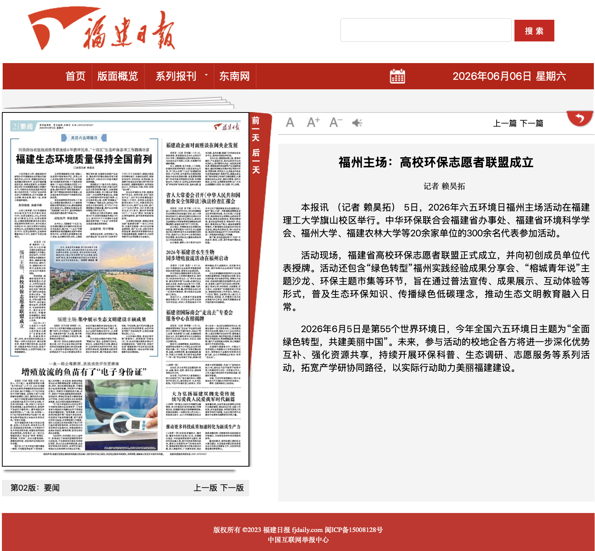
Task: Go to the previous day via 前一天
Action: pos(256,130)
